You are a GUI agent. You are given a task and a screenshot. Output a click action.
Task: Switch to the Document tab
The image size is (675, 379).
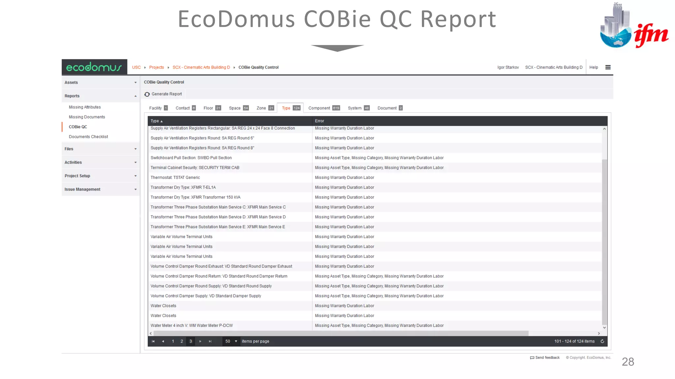[x=390, y=108]
